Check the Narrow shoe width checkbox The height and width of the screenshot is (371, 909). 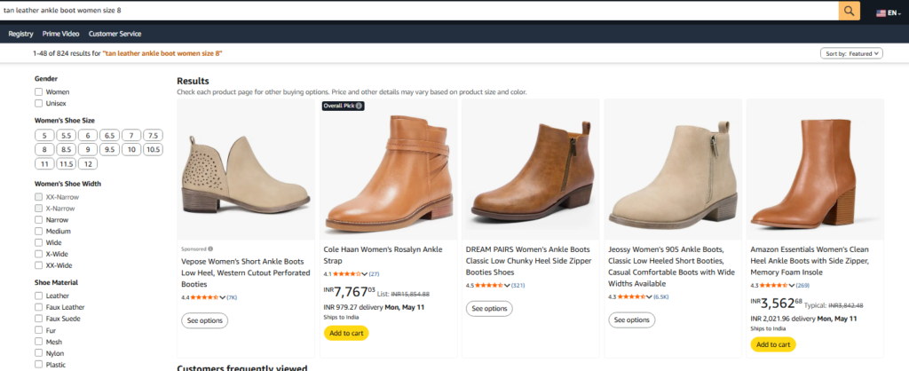pos(39,220)
